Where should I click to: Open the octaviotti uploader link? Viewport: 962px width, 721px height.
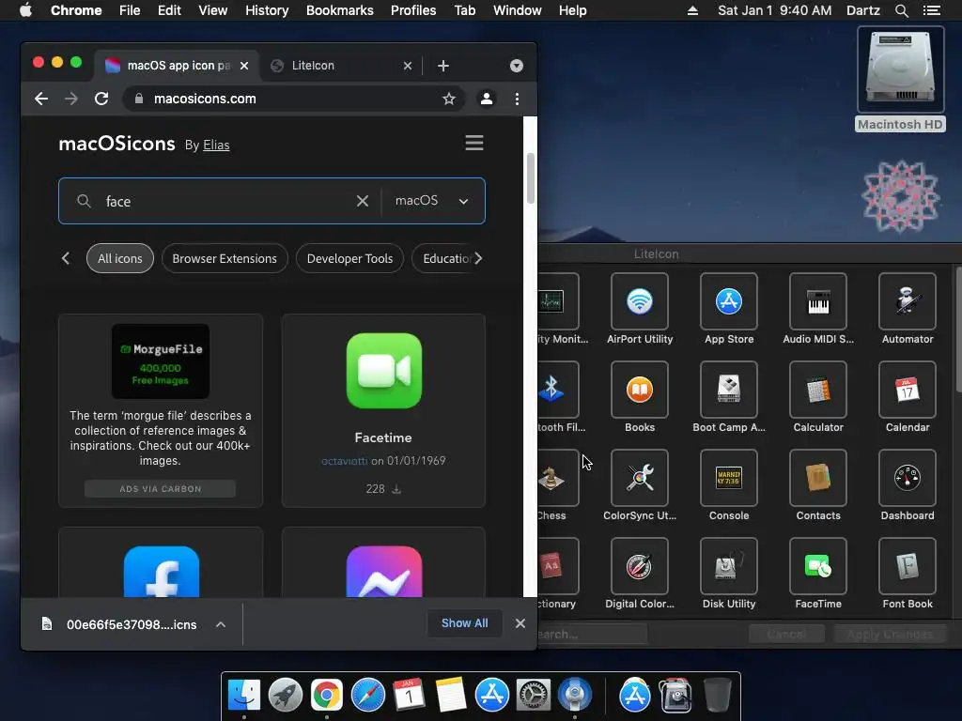pos(345,461)
